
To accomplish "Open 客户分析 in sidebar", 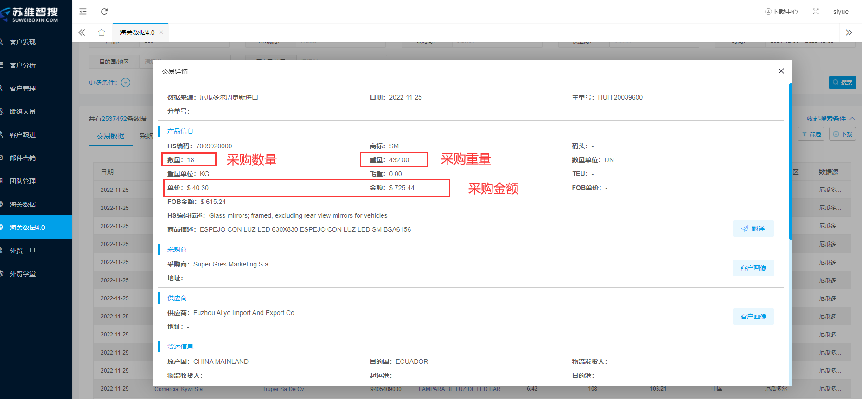I will click(36, 65).
